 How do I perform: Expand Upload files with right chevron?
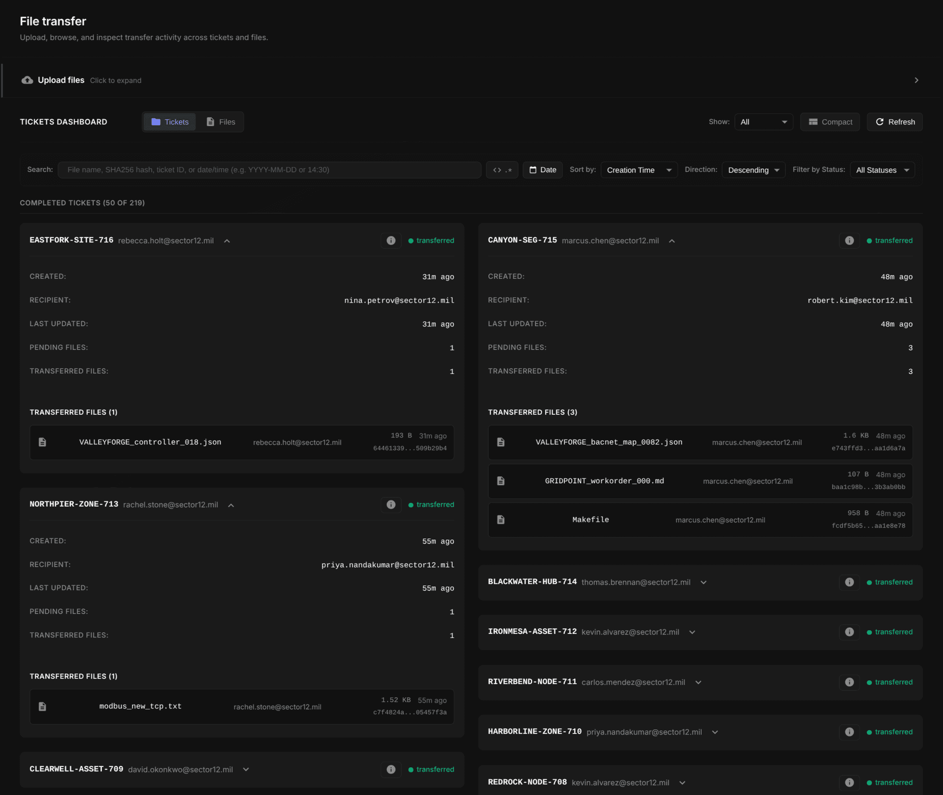(x=916, y=80)
